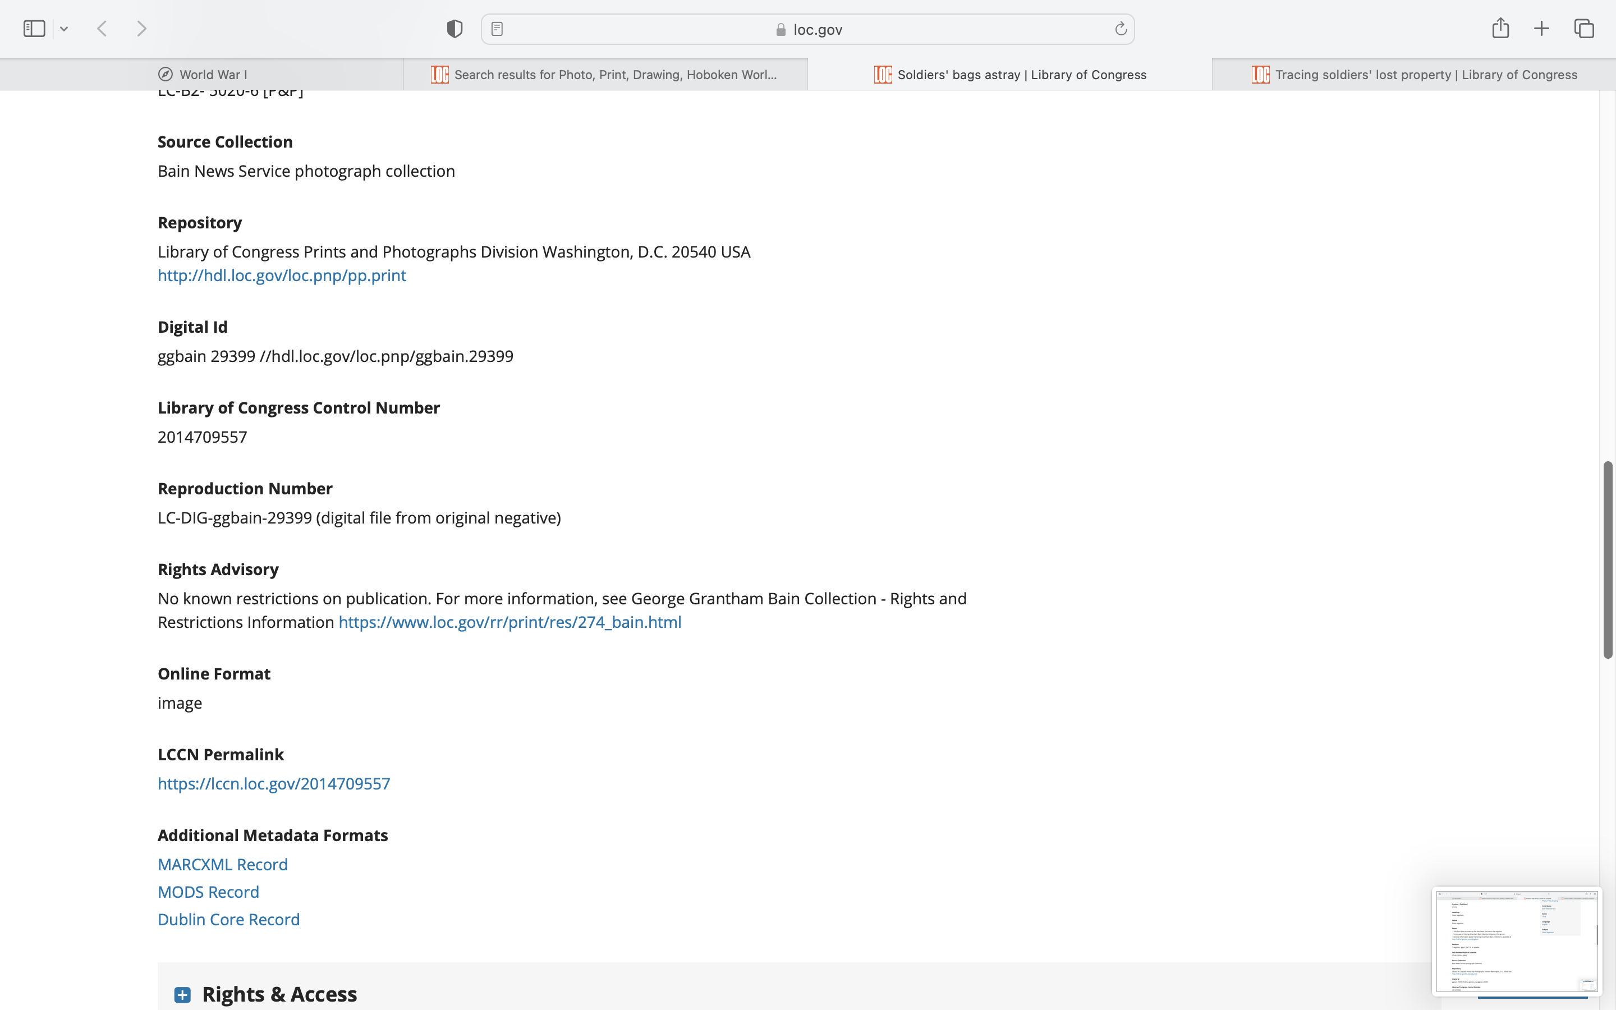Screen dimensions: 1616x1010
Task: Go back with the back arrow
Action: point(102,29)
